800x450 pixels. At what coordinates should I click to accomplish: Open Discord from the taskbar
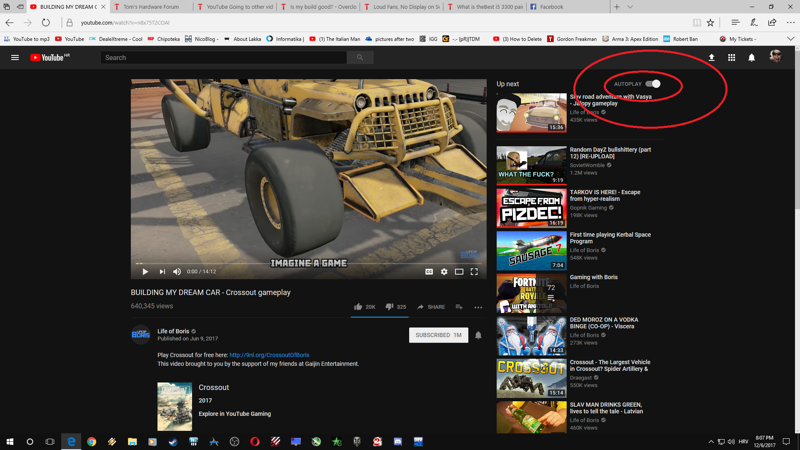(398, 442)
